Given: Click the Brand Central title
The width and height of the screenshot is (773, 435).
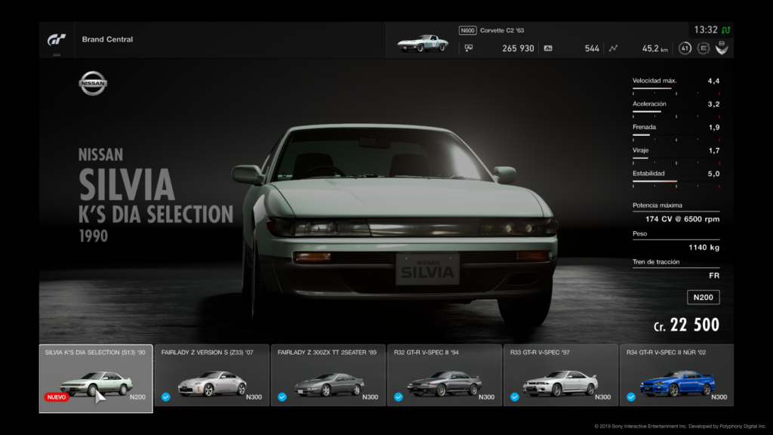Looking at the screenshot, I should (107, 39).
